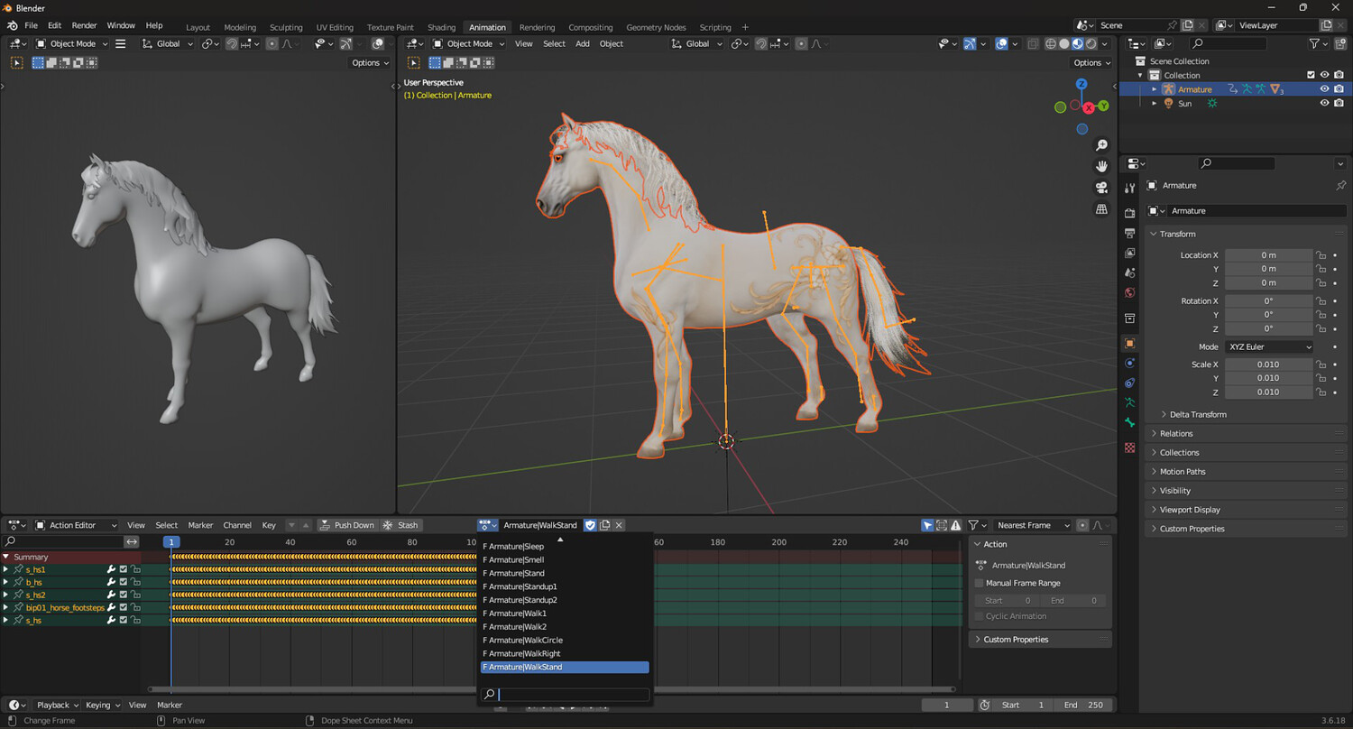Open the Render properties tab icon

point(1129,213)
